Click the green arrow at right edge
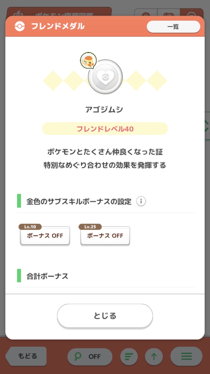Image resolution: width=210 pixels, height=374 pixels. click(x=207, y=126)
